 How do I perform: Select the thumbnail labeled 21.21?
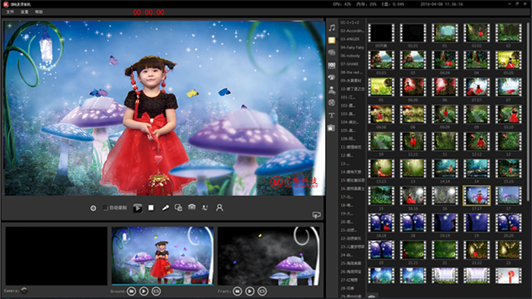413,250
